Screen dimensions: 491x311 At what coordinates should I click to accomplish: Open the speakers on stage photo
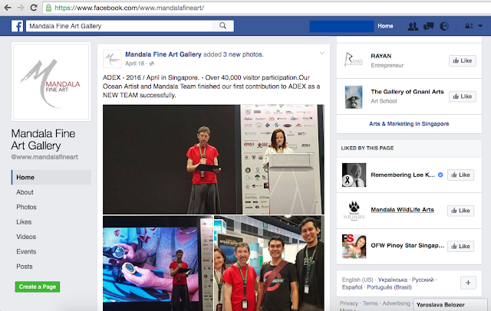tap(213, 159)
